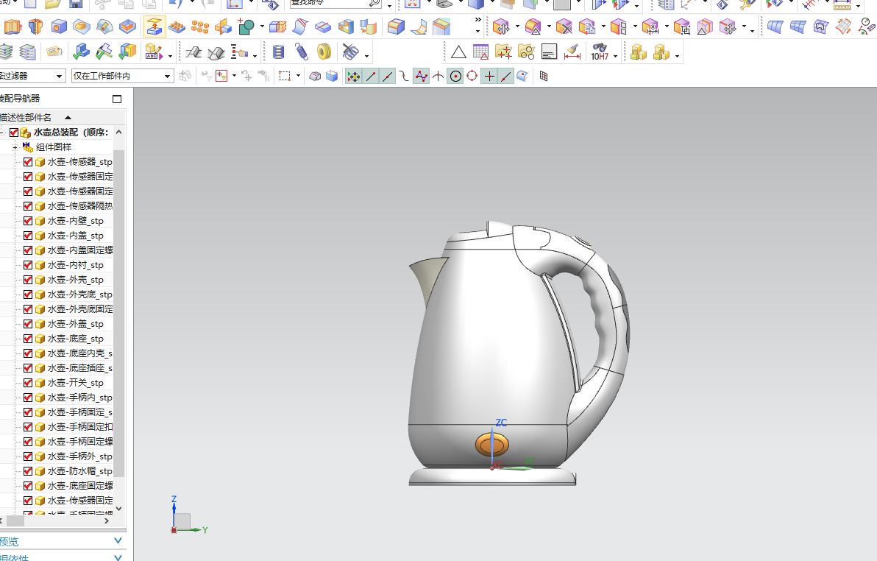Open the 仅在工作部件内 scope dropdown
The height and width of the screenshot is (561, 877).
[122, 76]
